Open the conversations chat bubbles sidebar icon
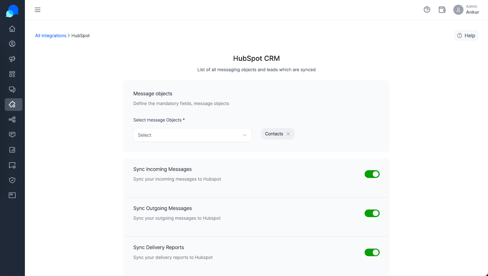 (x=12, y=89)
